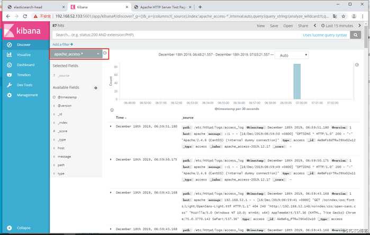
Task: Switch to elasticsearch-head browser tab
Action: pyautogui.click(x=35, y=7)
